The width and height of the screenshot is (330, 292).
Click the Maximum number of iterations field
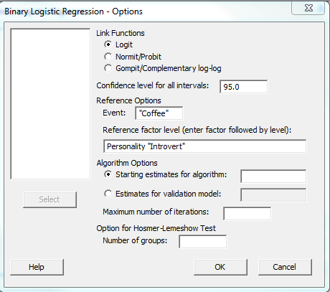[x=247, y=214]
